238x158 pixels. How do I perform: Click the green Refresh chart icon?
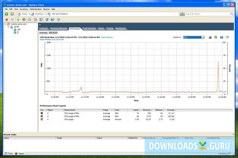coord(216,37)
